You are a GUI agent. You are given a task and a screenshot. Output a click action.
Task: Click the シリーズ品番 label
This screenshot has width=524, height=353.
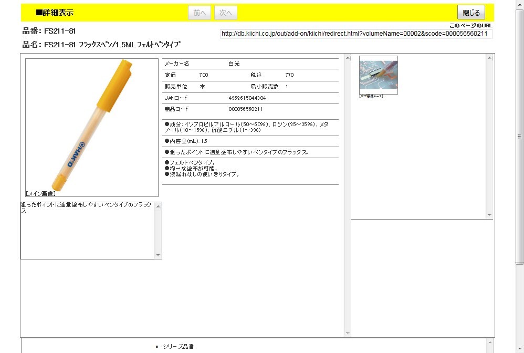[x=178, y=347]
